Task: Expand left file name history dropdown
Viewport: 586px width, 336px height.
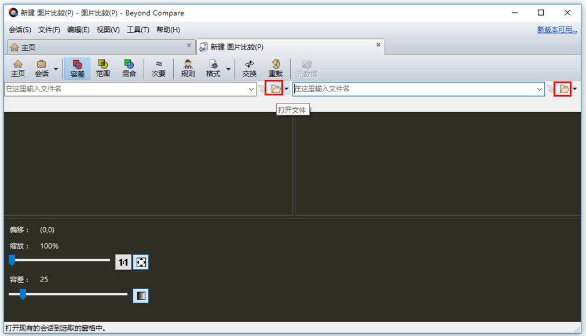Action: pyautogui.click(x=251, y=89)
